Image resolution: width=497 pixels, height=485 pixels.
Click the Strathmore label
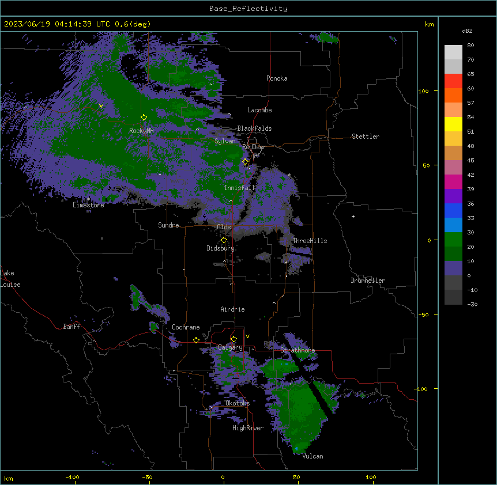tap(298, 350)
